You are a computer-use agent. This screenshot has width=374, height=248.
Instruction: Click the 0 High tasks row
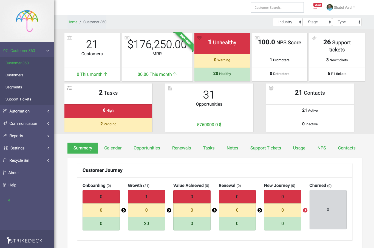pos(108,111)
